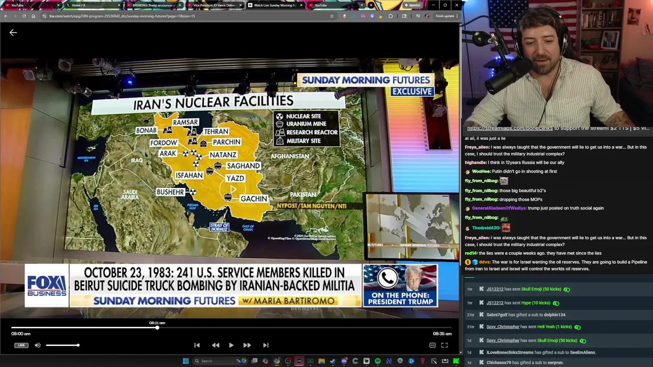
Task: Jump to live with the LIVE button
Action: [21, 345]
